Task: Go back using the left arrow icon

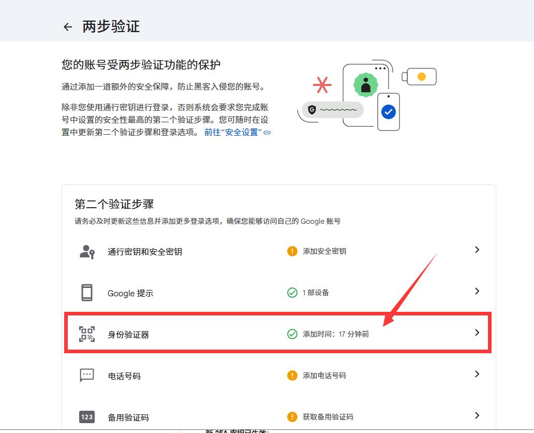Action: (x=68, y=27)
